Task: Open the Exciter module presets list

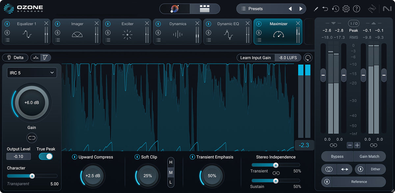Action: (108, 40)
